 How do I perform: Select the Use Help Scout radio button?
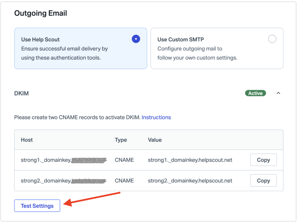pos(136,39)
